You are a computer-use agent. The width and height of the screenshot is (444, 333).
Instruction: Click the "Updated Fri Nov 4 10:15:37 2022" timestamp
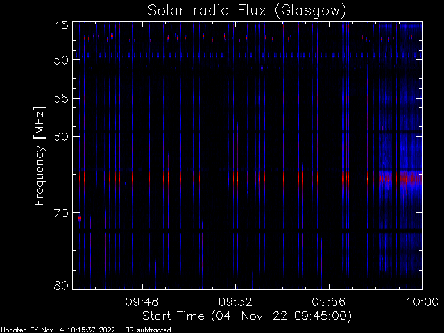coord(58,330)
